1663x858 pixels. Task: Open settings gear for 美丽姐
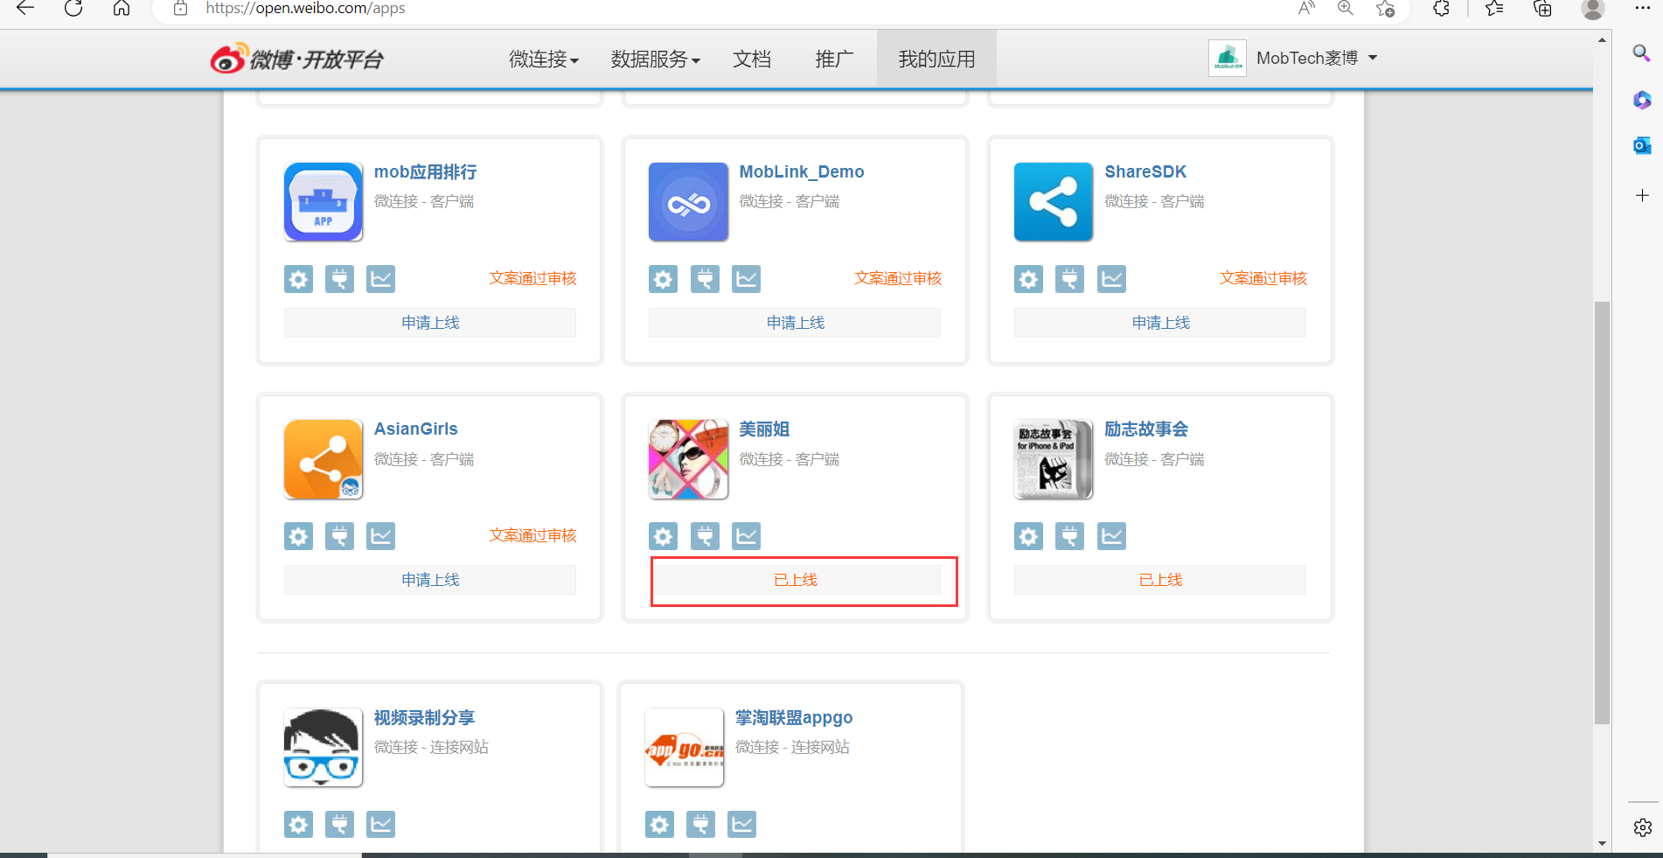click(x=663, y=536)
